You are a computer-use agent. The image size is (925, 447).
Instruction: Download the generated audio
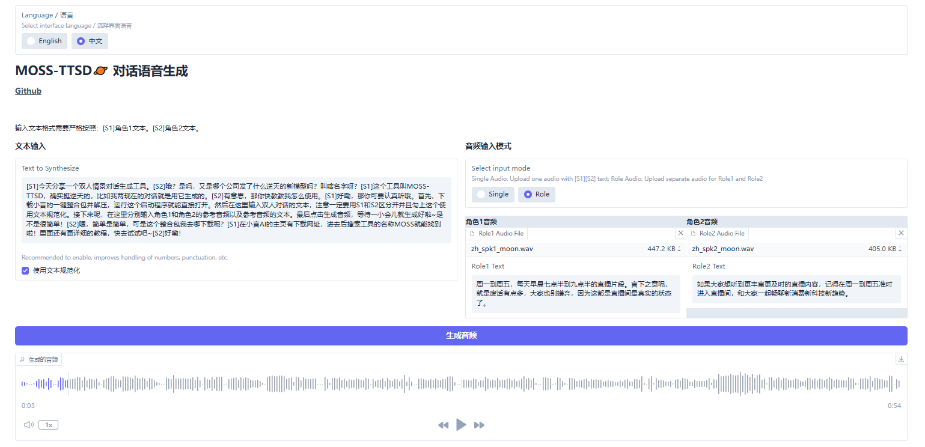pos(901,359)
